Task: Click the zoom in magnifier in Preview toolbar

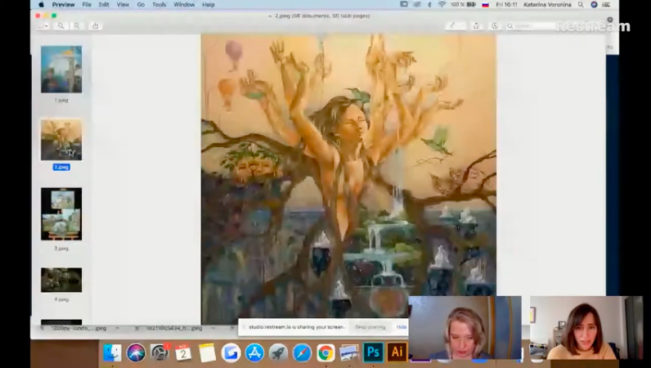Action: pyautogui.click(x=76, y=26)
